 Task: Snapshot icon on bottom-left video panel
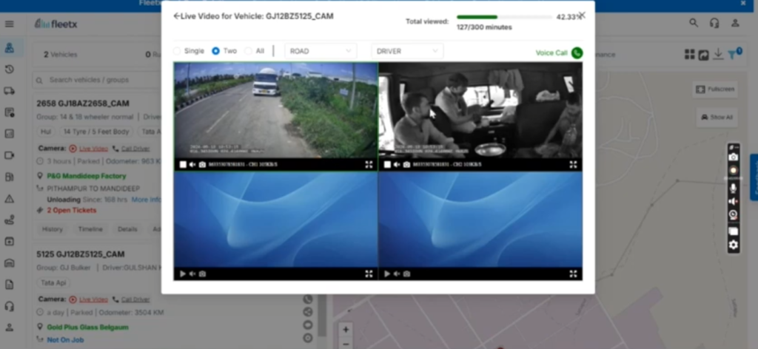point(202,274)
